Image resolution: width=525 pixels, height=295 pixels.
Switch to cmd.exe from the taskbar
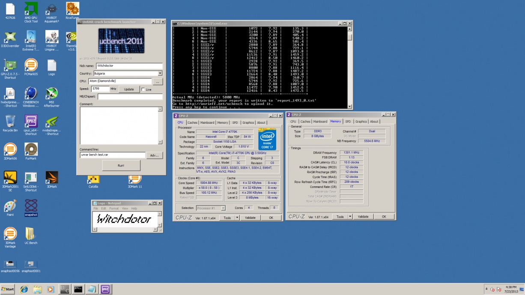(78, 289)
